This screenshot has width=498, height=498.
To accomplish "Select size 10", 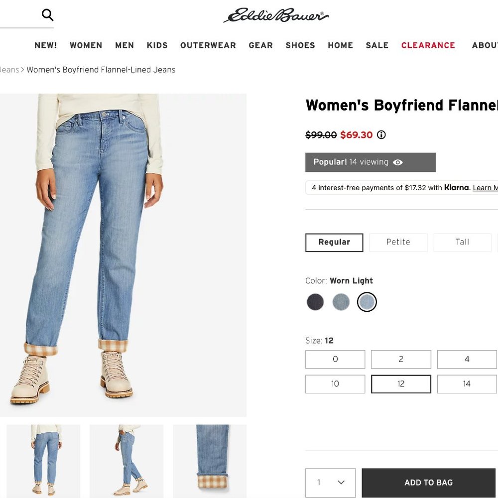I will (x=335, y=384).
